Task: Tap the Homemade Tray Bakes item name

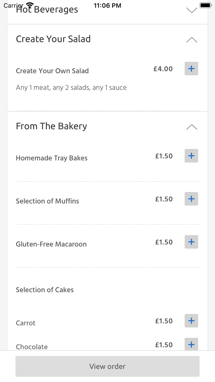Action: [x=52, y=158]
